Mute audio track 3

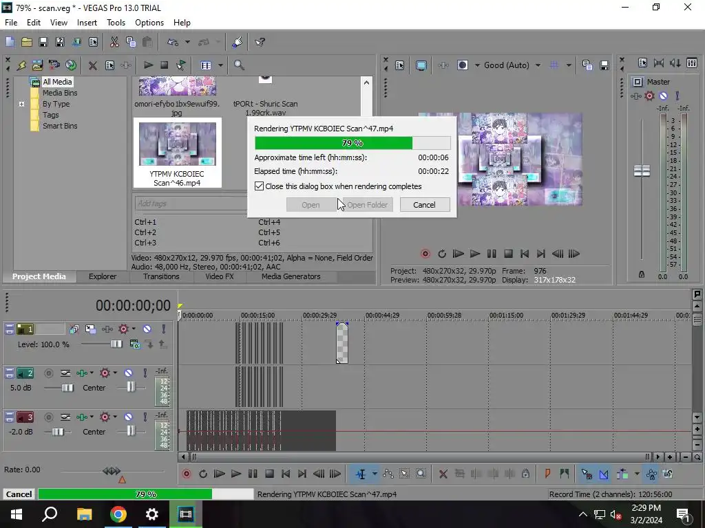coord(128,417)
